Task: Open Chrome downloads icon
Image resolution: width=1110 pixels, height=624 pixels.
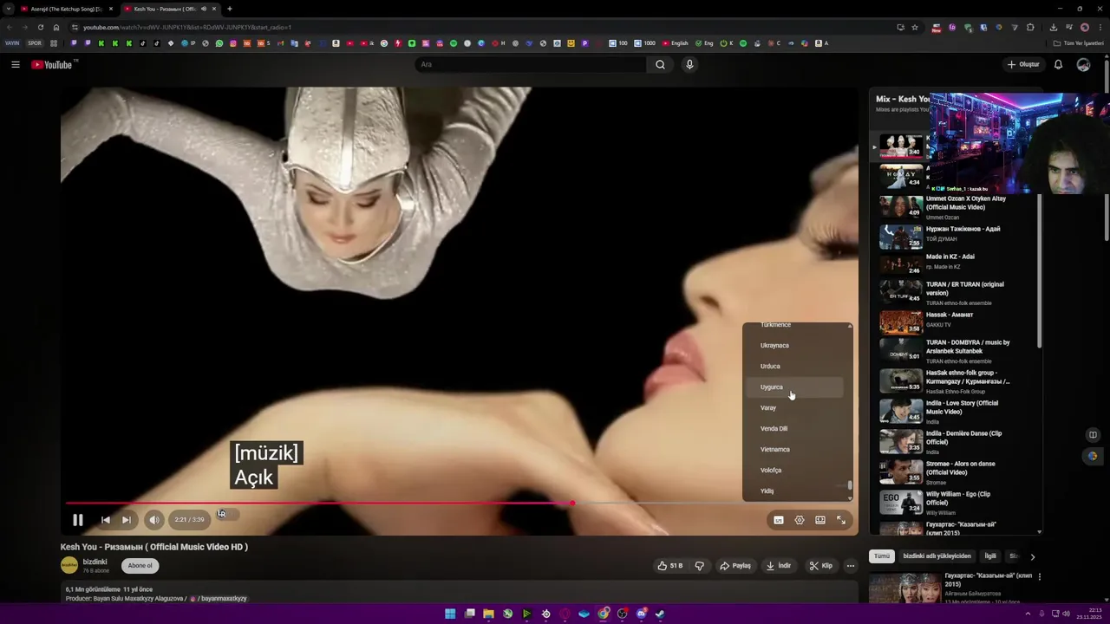Action: click(x=1053, y=27)
